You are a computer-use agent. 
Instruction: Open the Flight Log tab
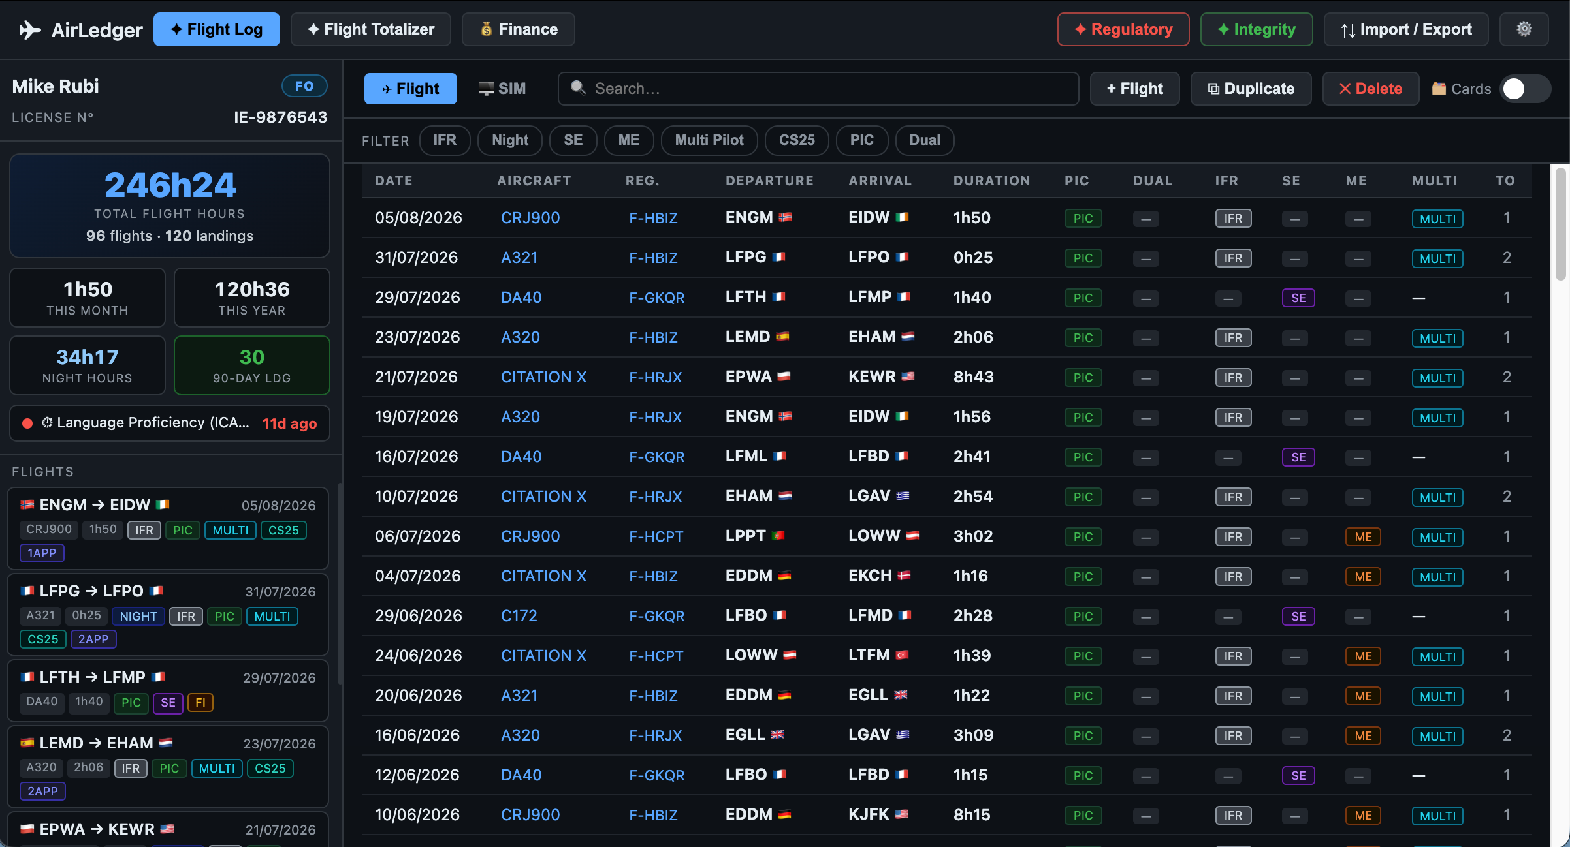point(217,29)
